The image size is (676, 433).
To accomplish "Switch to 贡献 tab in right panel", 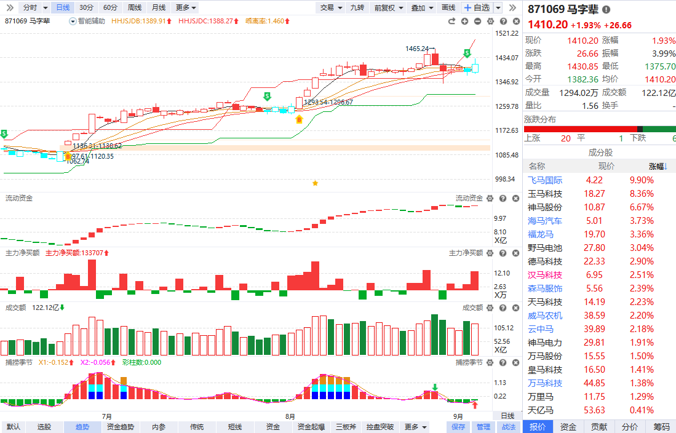I will [x=599, y=427].
